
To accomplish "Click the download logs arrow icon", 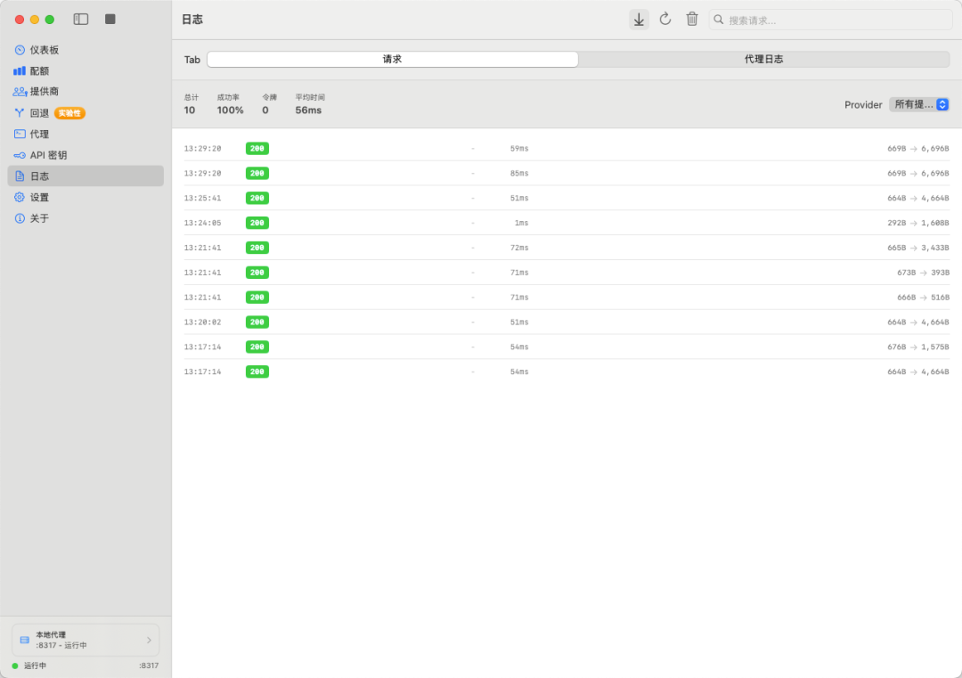I will tap(639, 20).
